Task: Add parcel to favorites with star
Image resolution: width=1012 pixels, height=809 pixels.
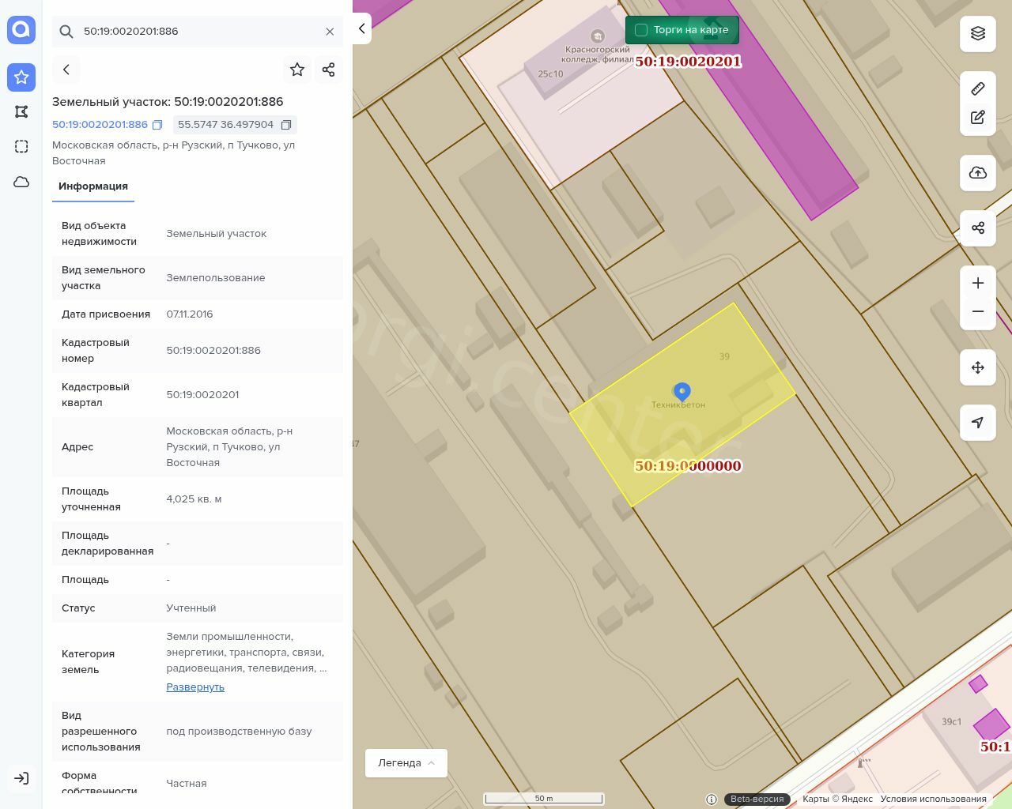Action: pos(297,70)
